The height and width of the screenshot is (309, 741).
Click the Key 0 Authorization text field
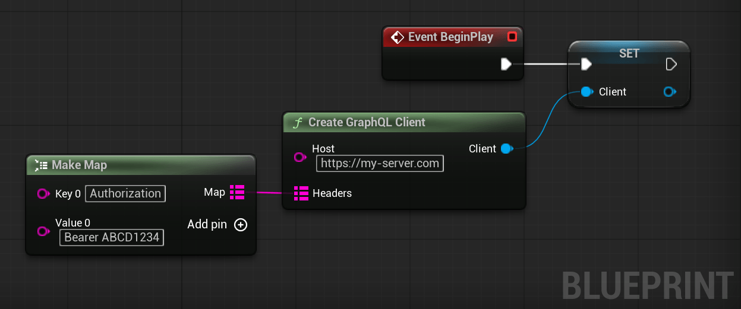125,193
